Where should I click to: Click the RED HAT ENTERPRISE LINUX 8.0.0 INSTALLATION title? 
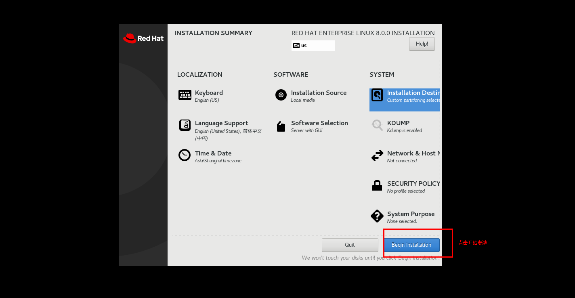click(x=363, y=33)
